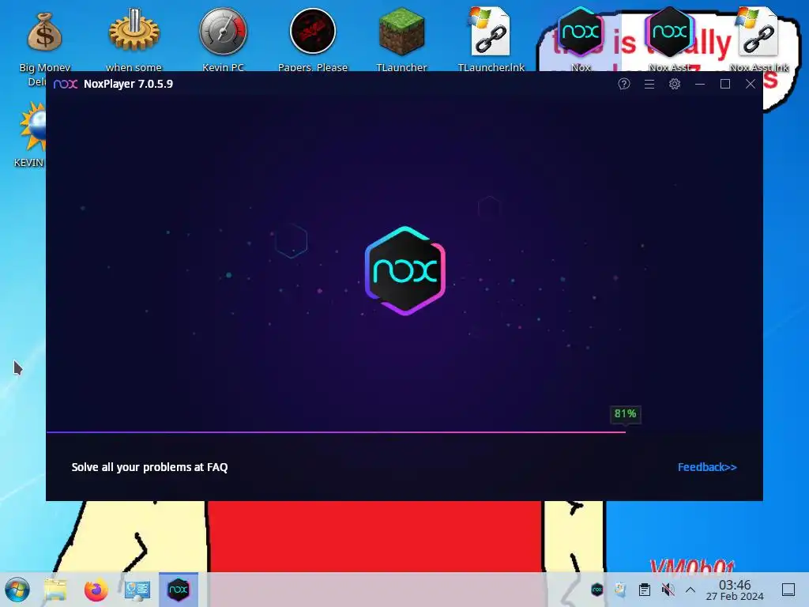The width and height of the screenshot is (809, 607).
Task: Open the Start menu orb
Action: (x=17, y=590)
